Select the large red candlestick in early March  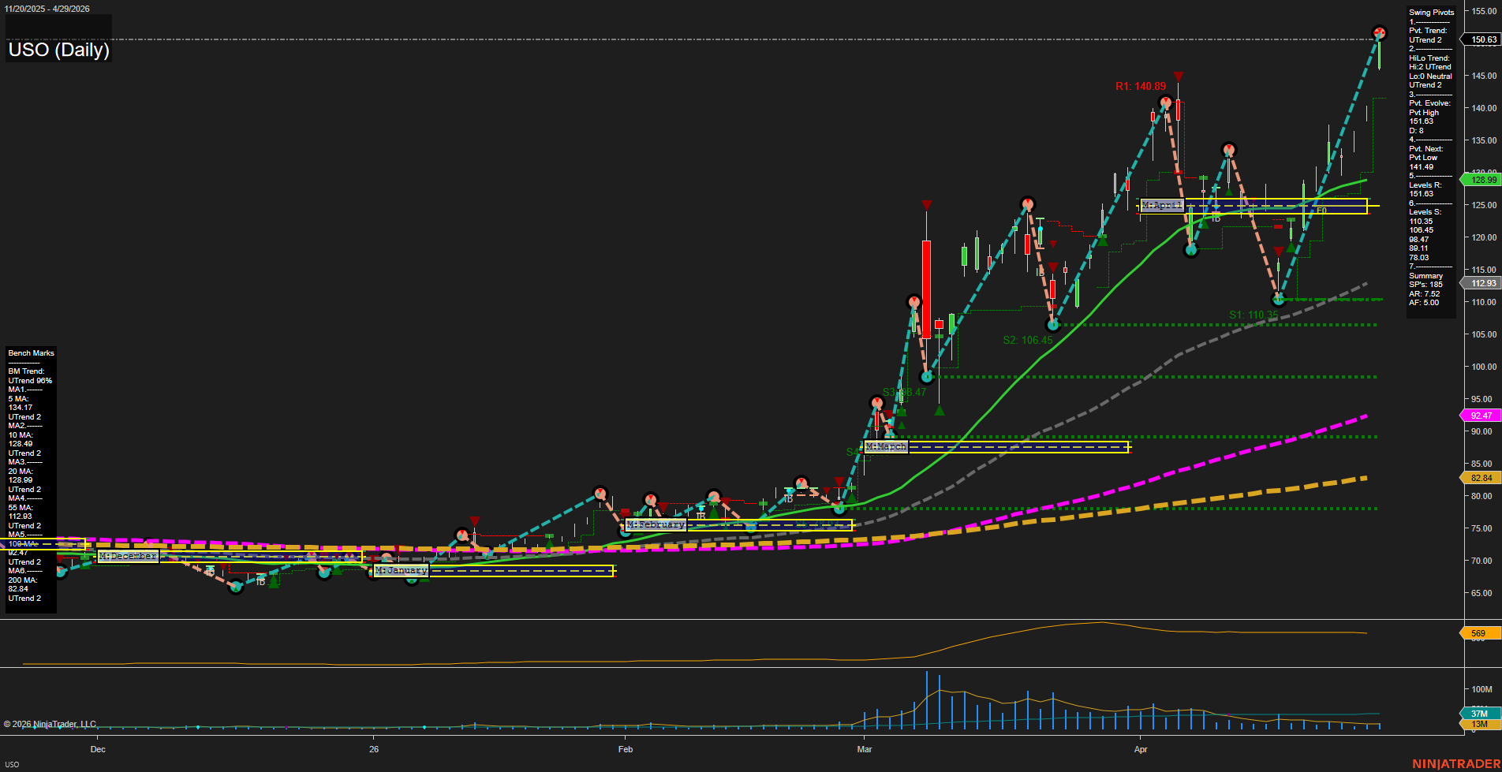926,289
